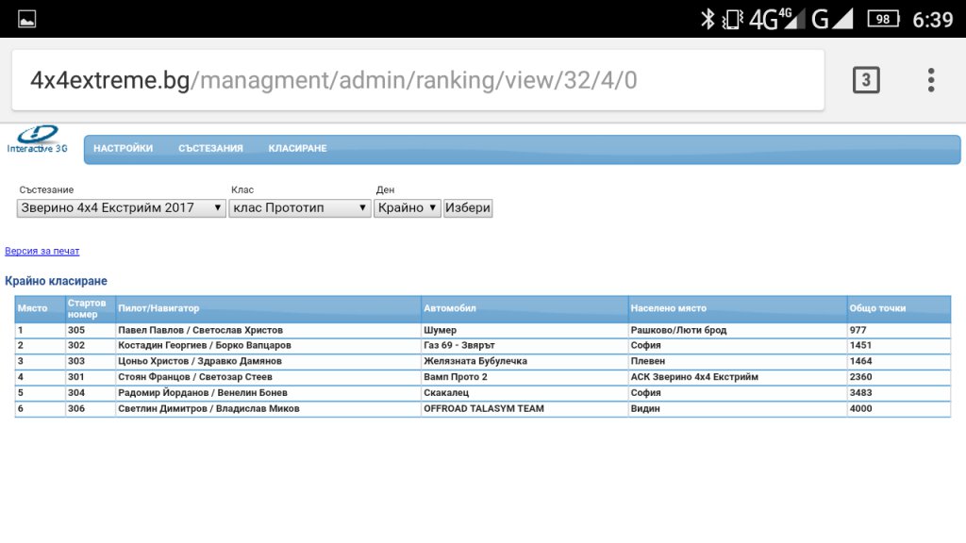Click the Пилот/Навигатор column header
This screenshot has height=543, width=966.
158,308
